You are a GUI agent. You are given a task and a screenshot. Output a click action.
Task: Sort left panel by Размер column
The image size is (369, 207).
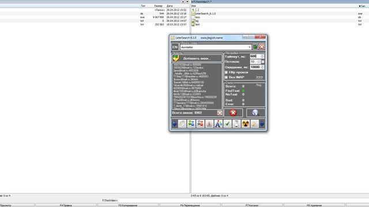point(159,6)
